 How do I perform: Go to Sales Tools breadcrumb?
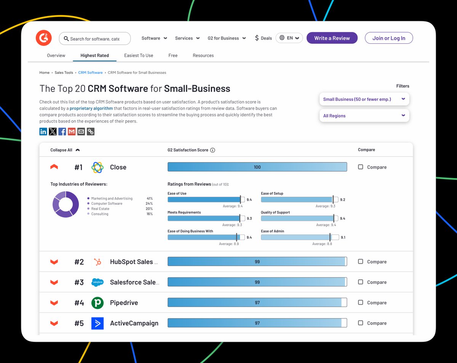pyautogui.click(x=64, y=72)
